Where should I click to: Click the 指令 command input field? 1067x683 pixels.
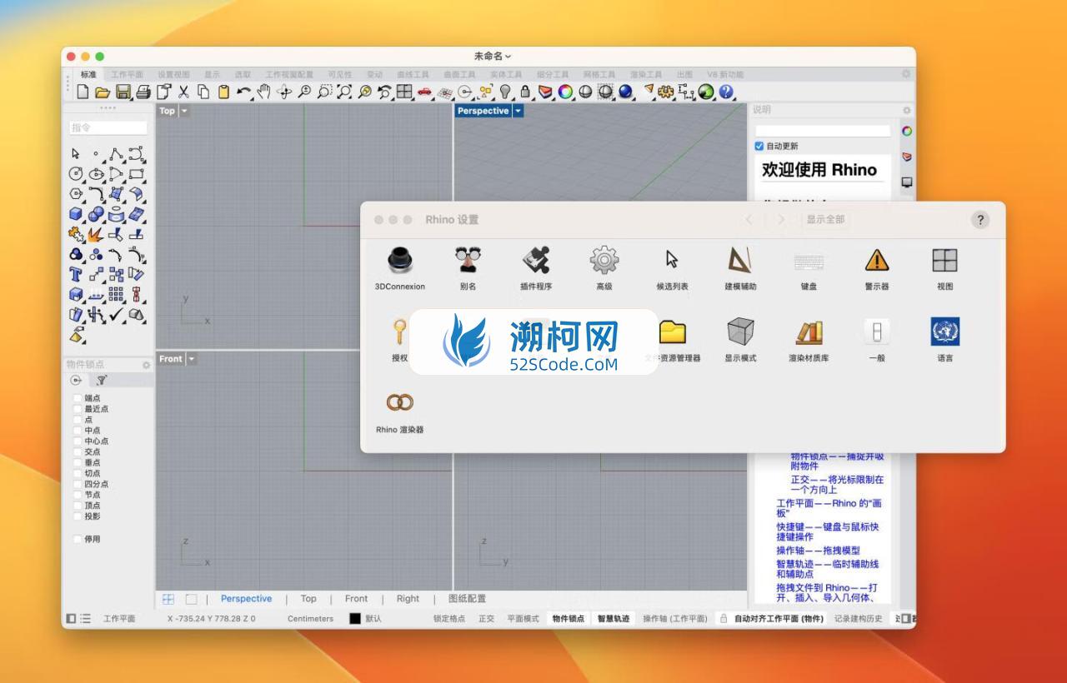108,128
